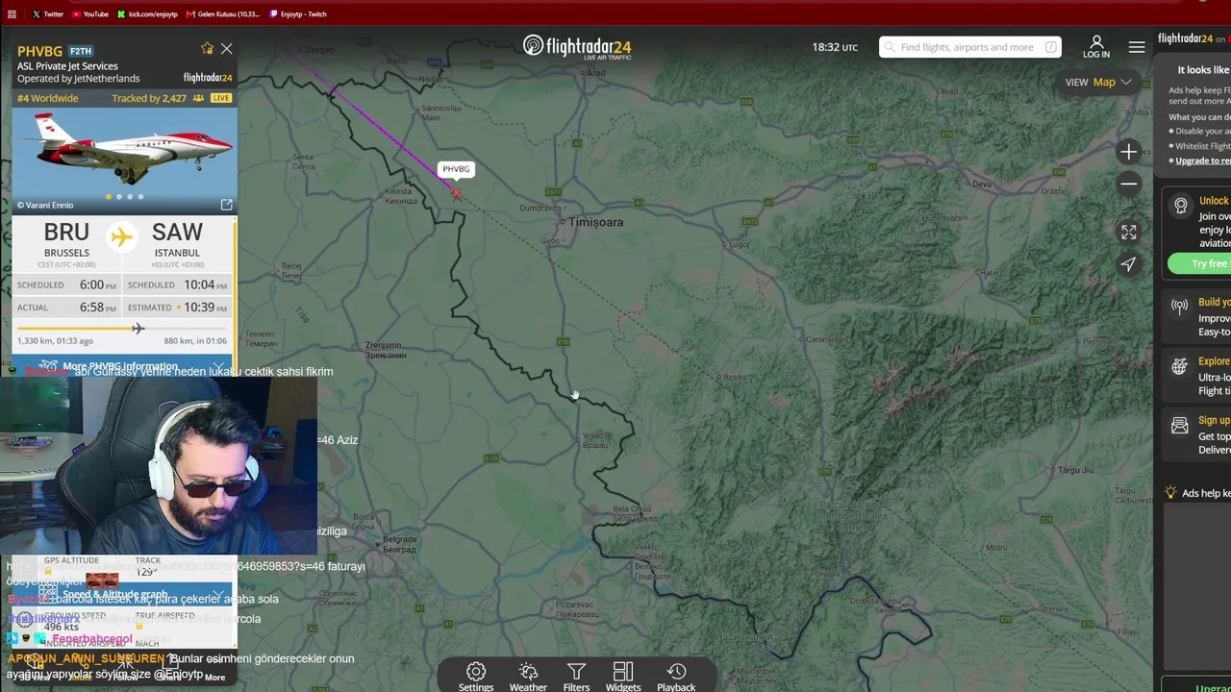Click the 18:32 UTC clock

click(835, 47)
